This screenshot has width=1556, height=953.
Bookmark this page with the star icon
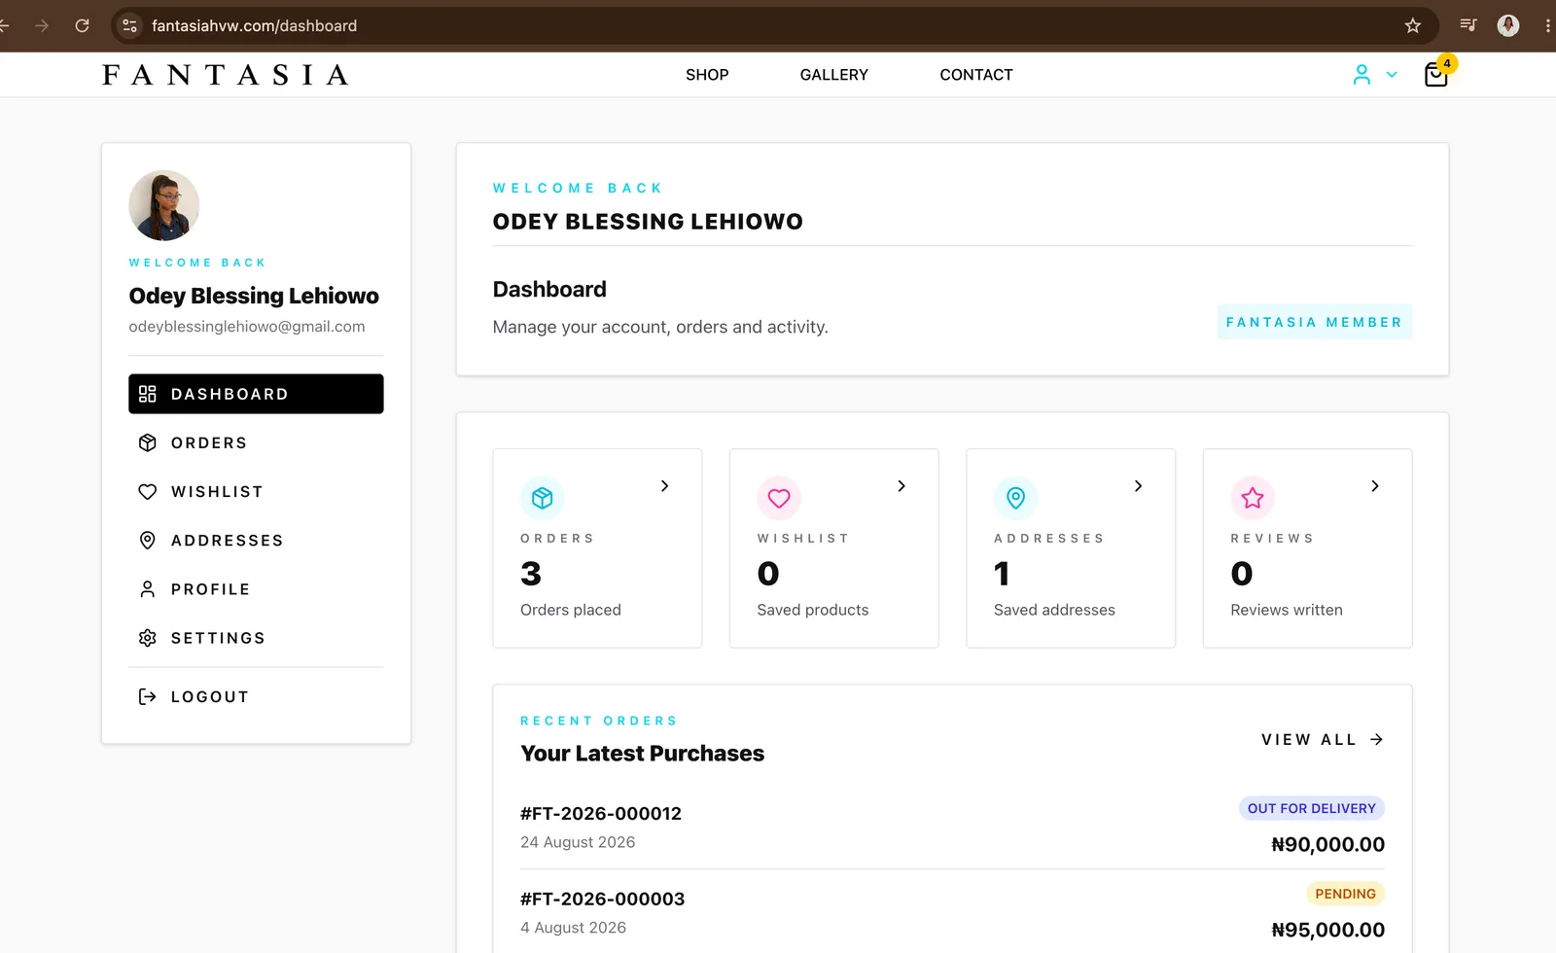pos(1413,26)
